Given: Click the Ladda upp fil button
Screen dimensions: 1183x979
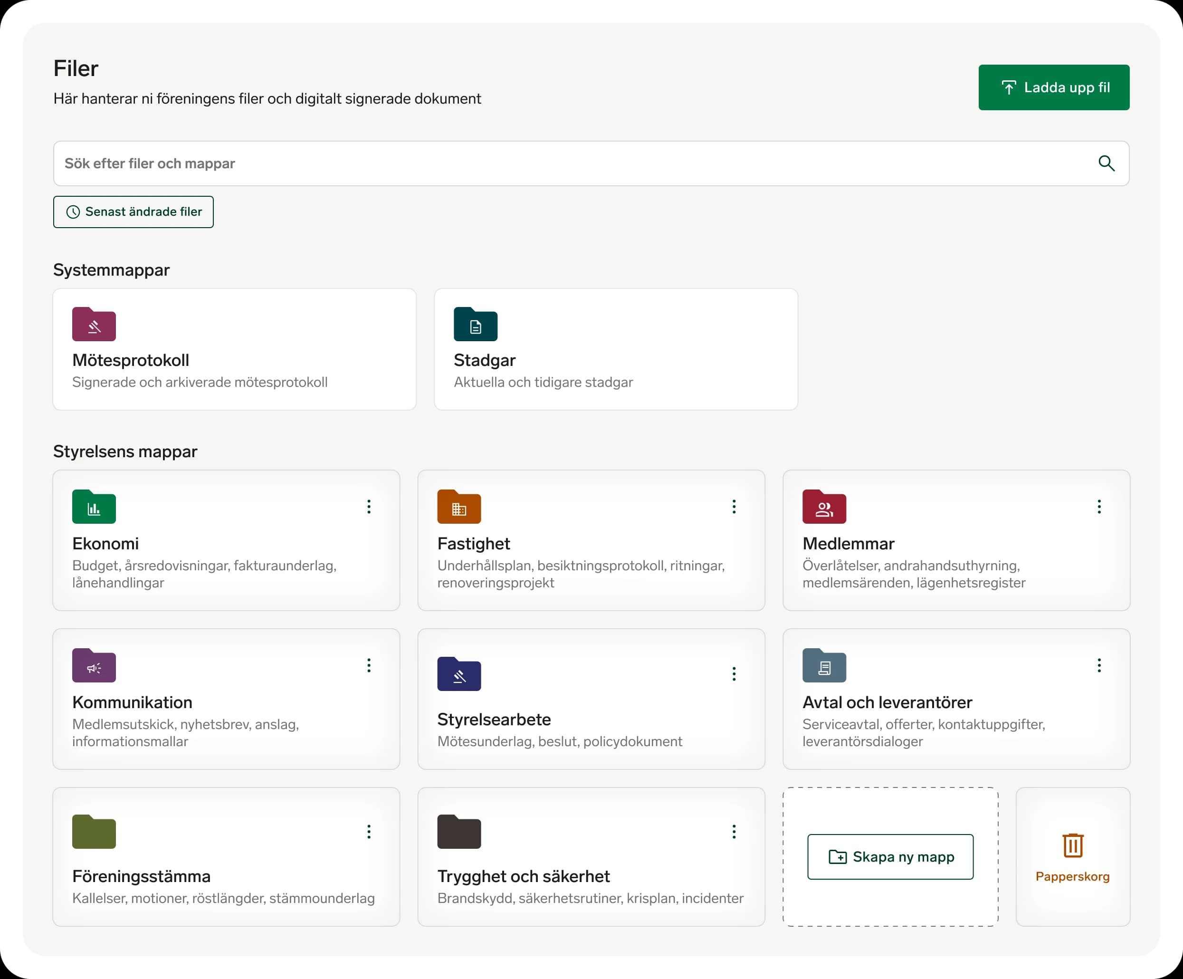Looking at the screenshot, I should (x=1053, y=87).
